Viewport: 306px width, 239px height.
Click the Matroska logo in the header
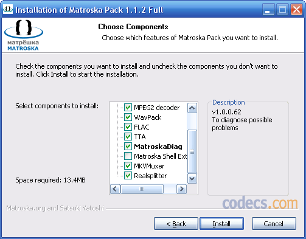23,35
